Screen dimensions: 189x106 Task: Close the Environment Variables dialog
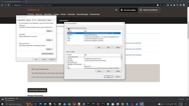(x=123, y=24)
